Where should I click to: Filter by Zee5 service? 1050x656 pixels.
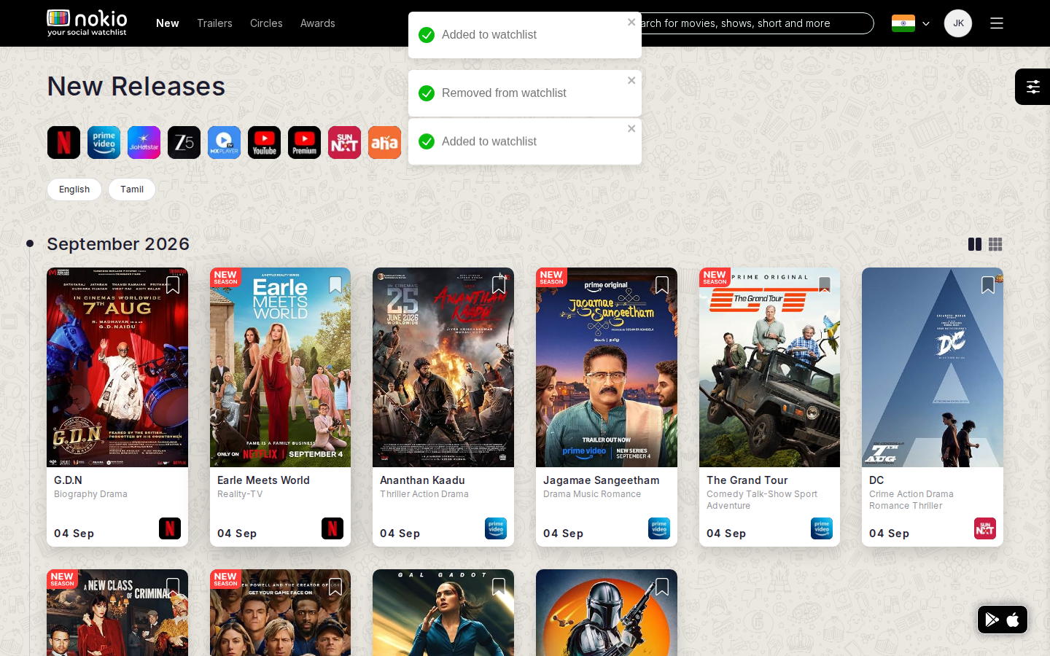point(184,142)
